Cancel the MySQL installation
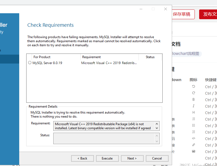The image size is (217, 166). [x=157, y=158]
